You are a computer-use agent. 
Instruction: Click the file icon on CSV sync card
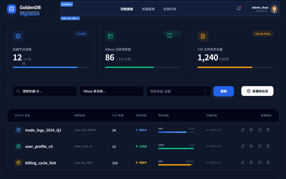pyautogui.click(x=203, y=36)
